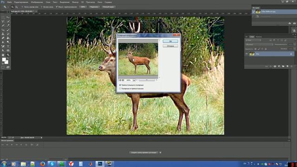Select the Horizontal Type tool
The image size is (297, 167).
point(8,46)
